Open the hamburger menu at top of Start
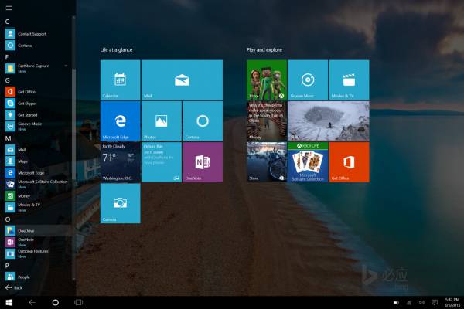Image resolution: width=464 pixels, height=309 pixels. pos(9,8)
